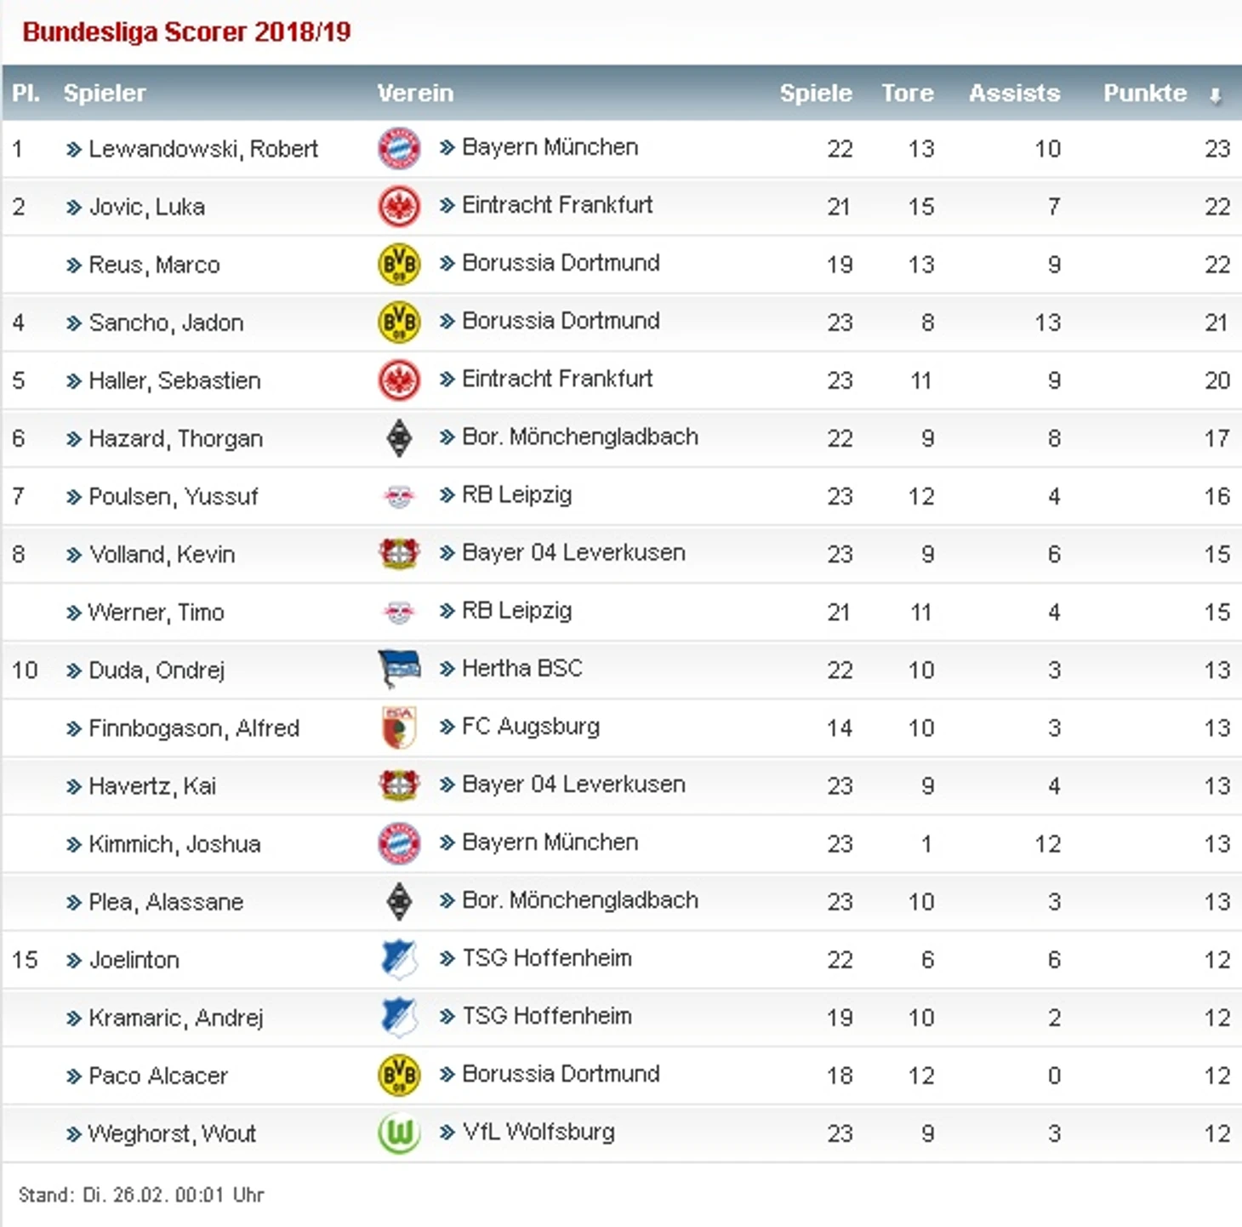The image size is (1242, 1227).
Task: Click the Hertha BSC flag logo
Action: pos(399,670)
